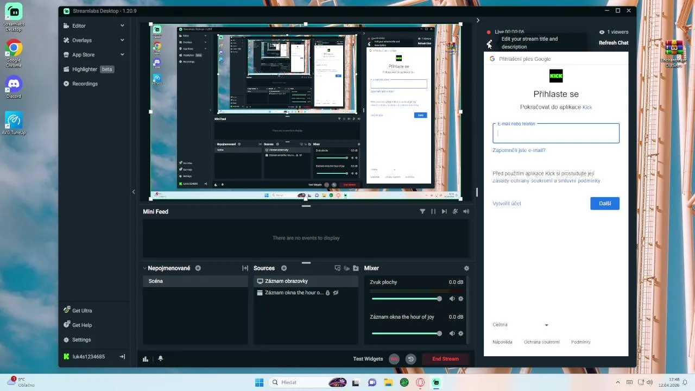Click End Stream
The width and height of the screenshot is (695, 391).
(x=445, y=359)
